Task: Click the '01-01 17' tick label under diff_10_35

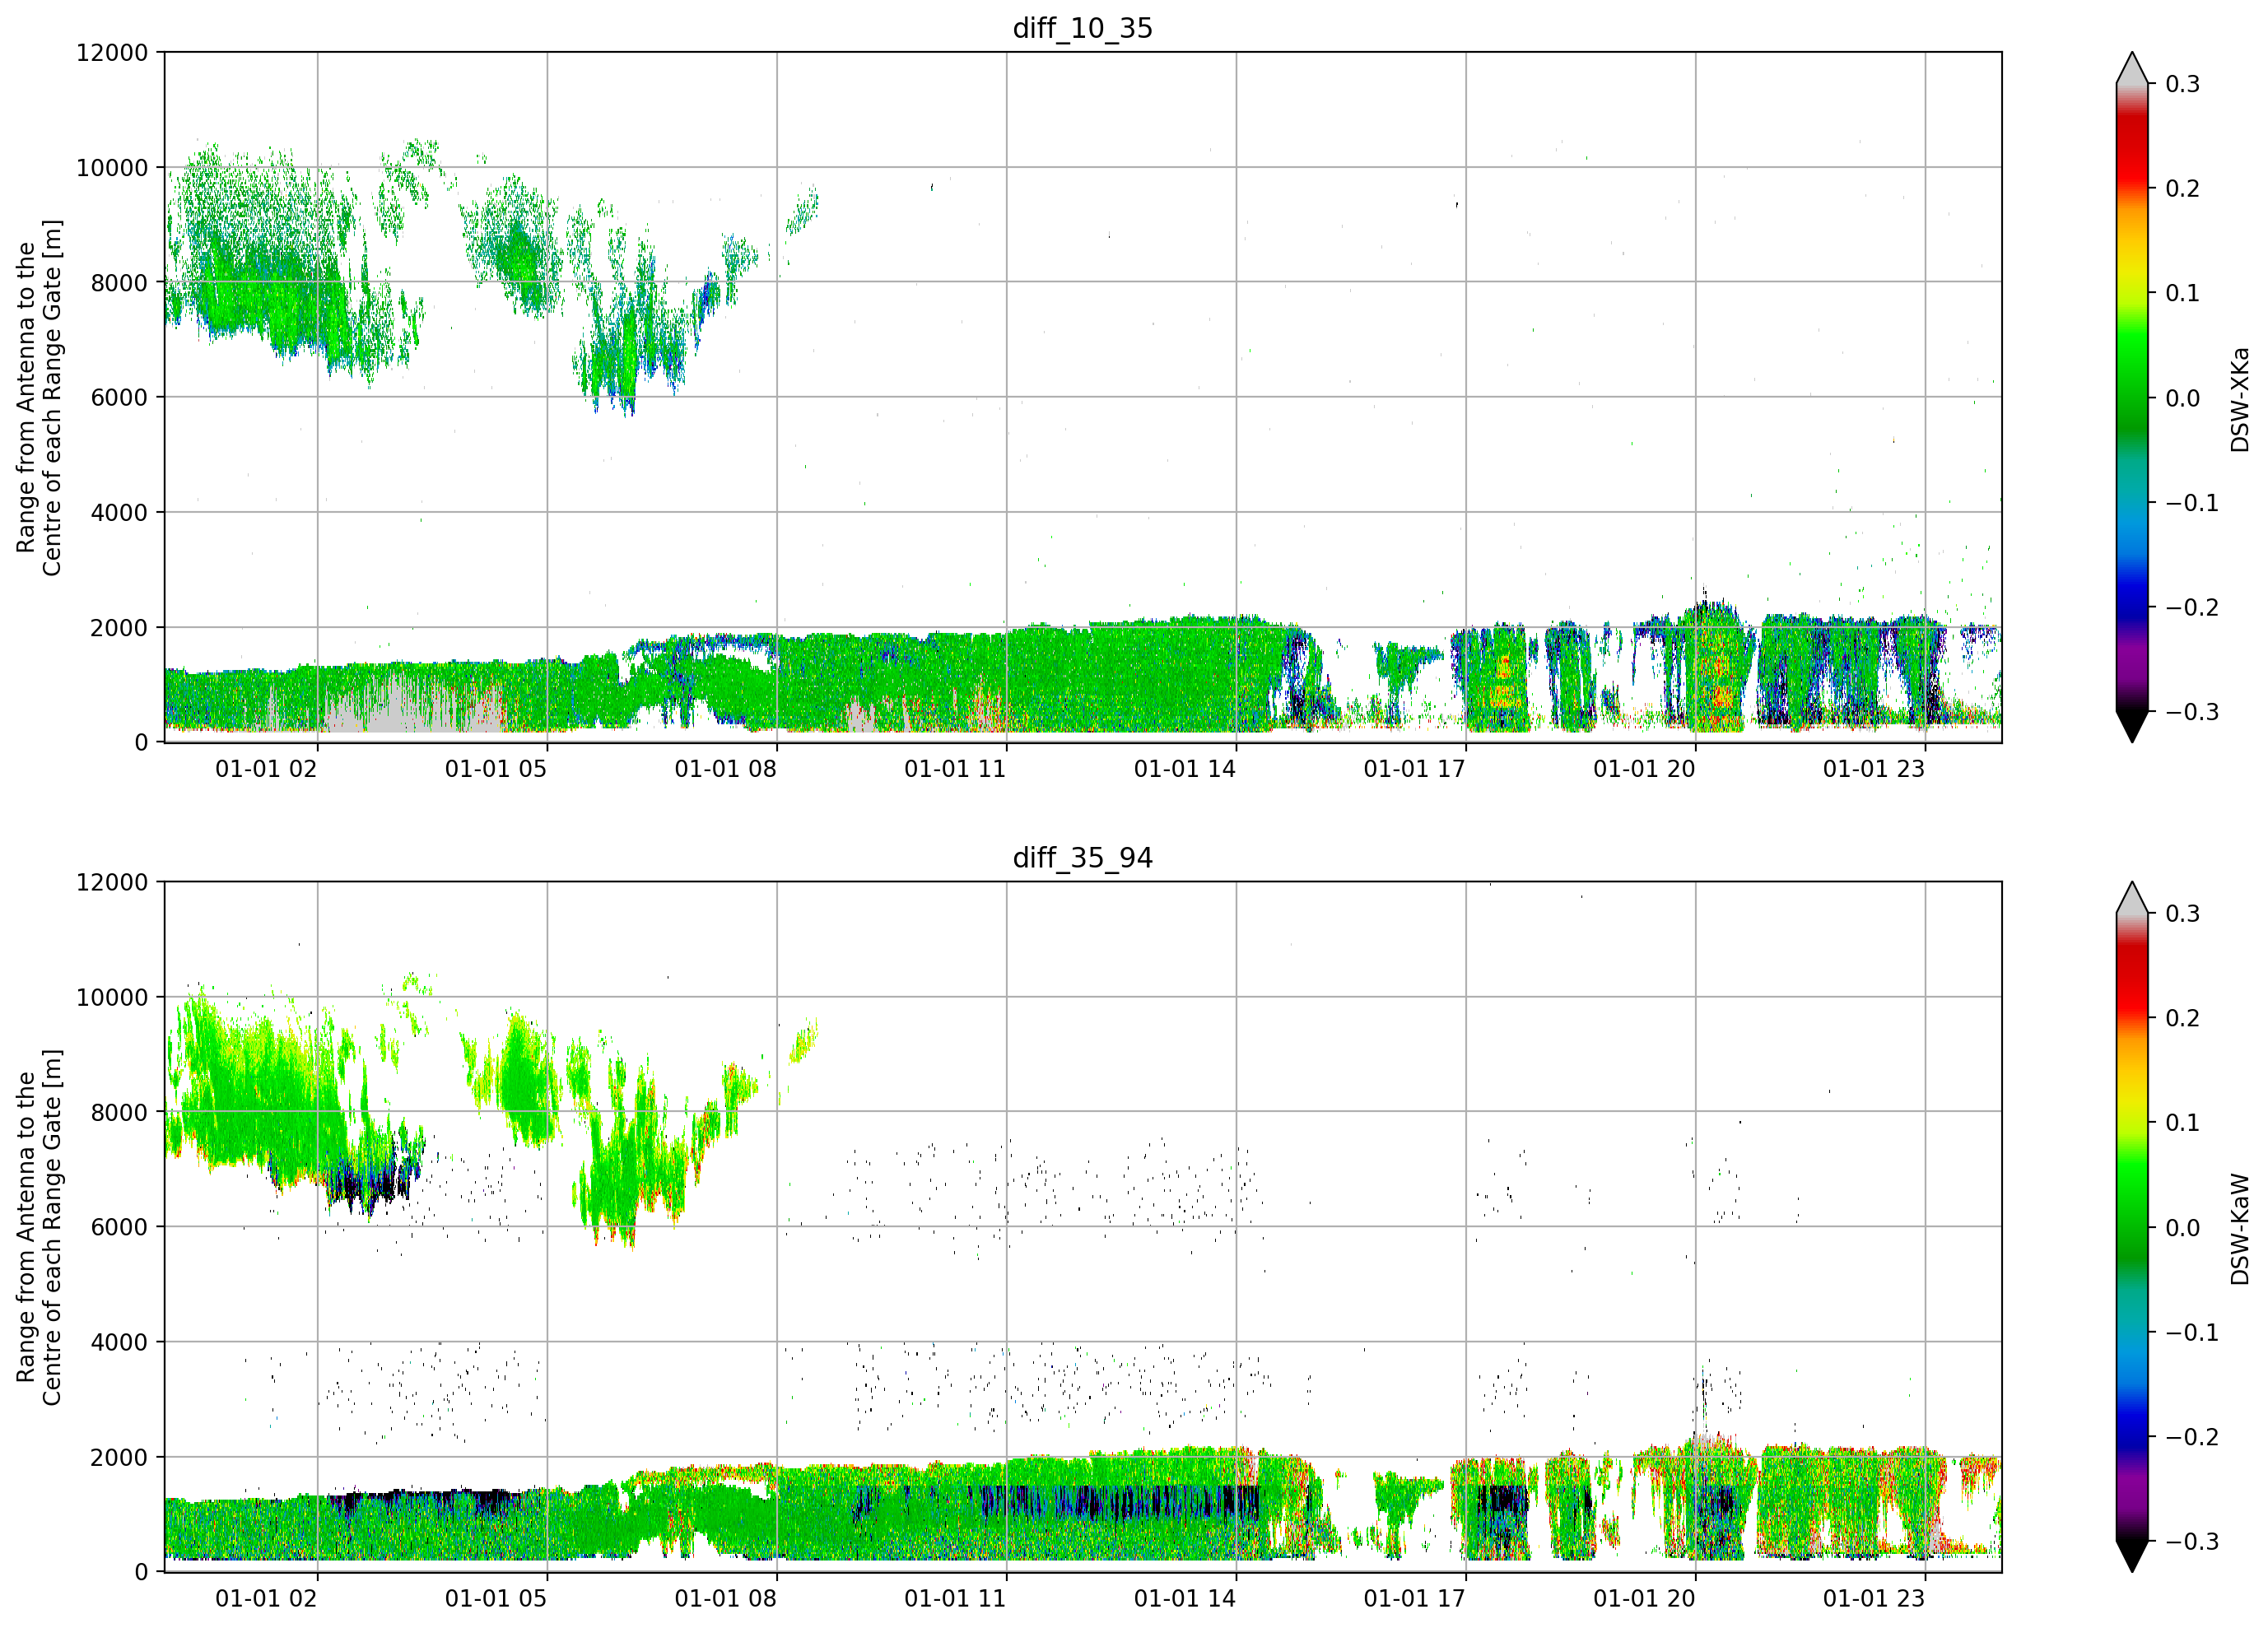Action: 1414,769
